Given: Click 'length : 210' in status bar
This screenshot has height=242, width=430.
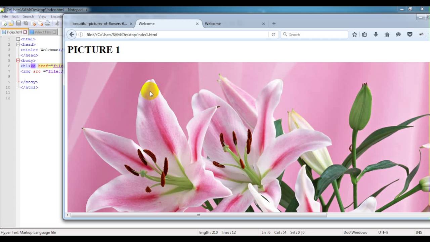Looking at the screenshot, I should (x=208, y=232).
